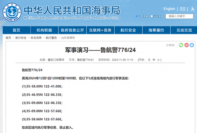Open the 机构职能 menu
197x133 pixels.
pos(44,30)
